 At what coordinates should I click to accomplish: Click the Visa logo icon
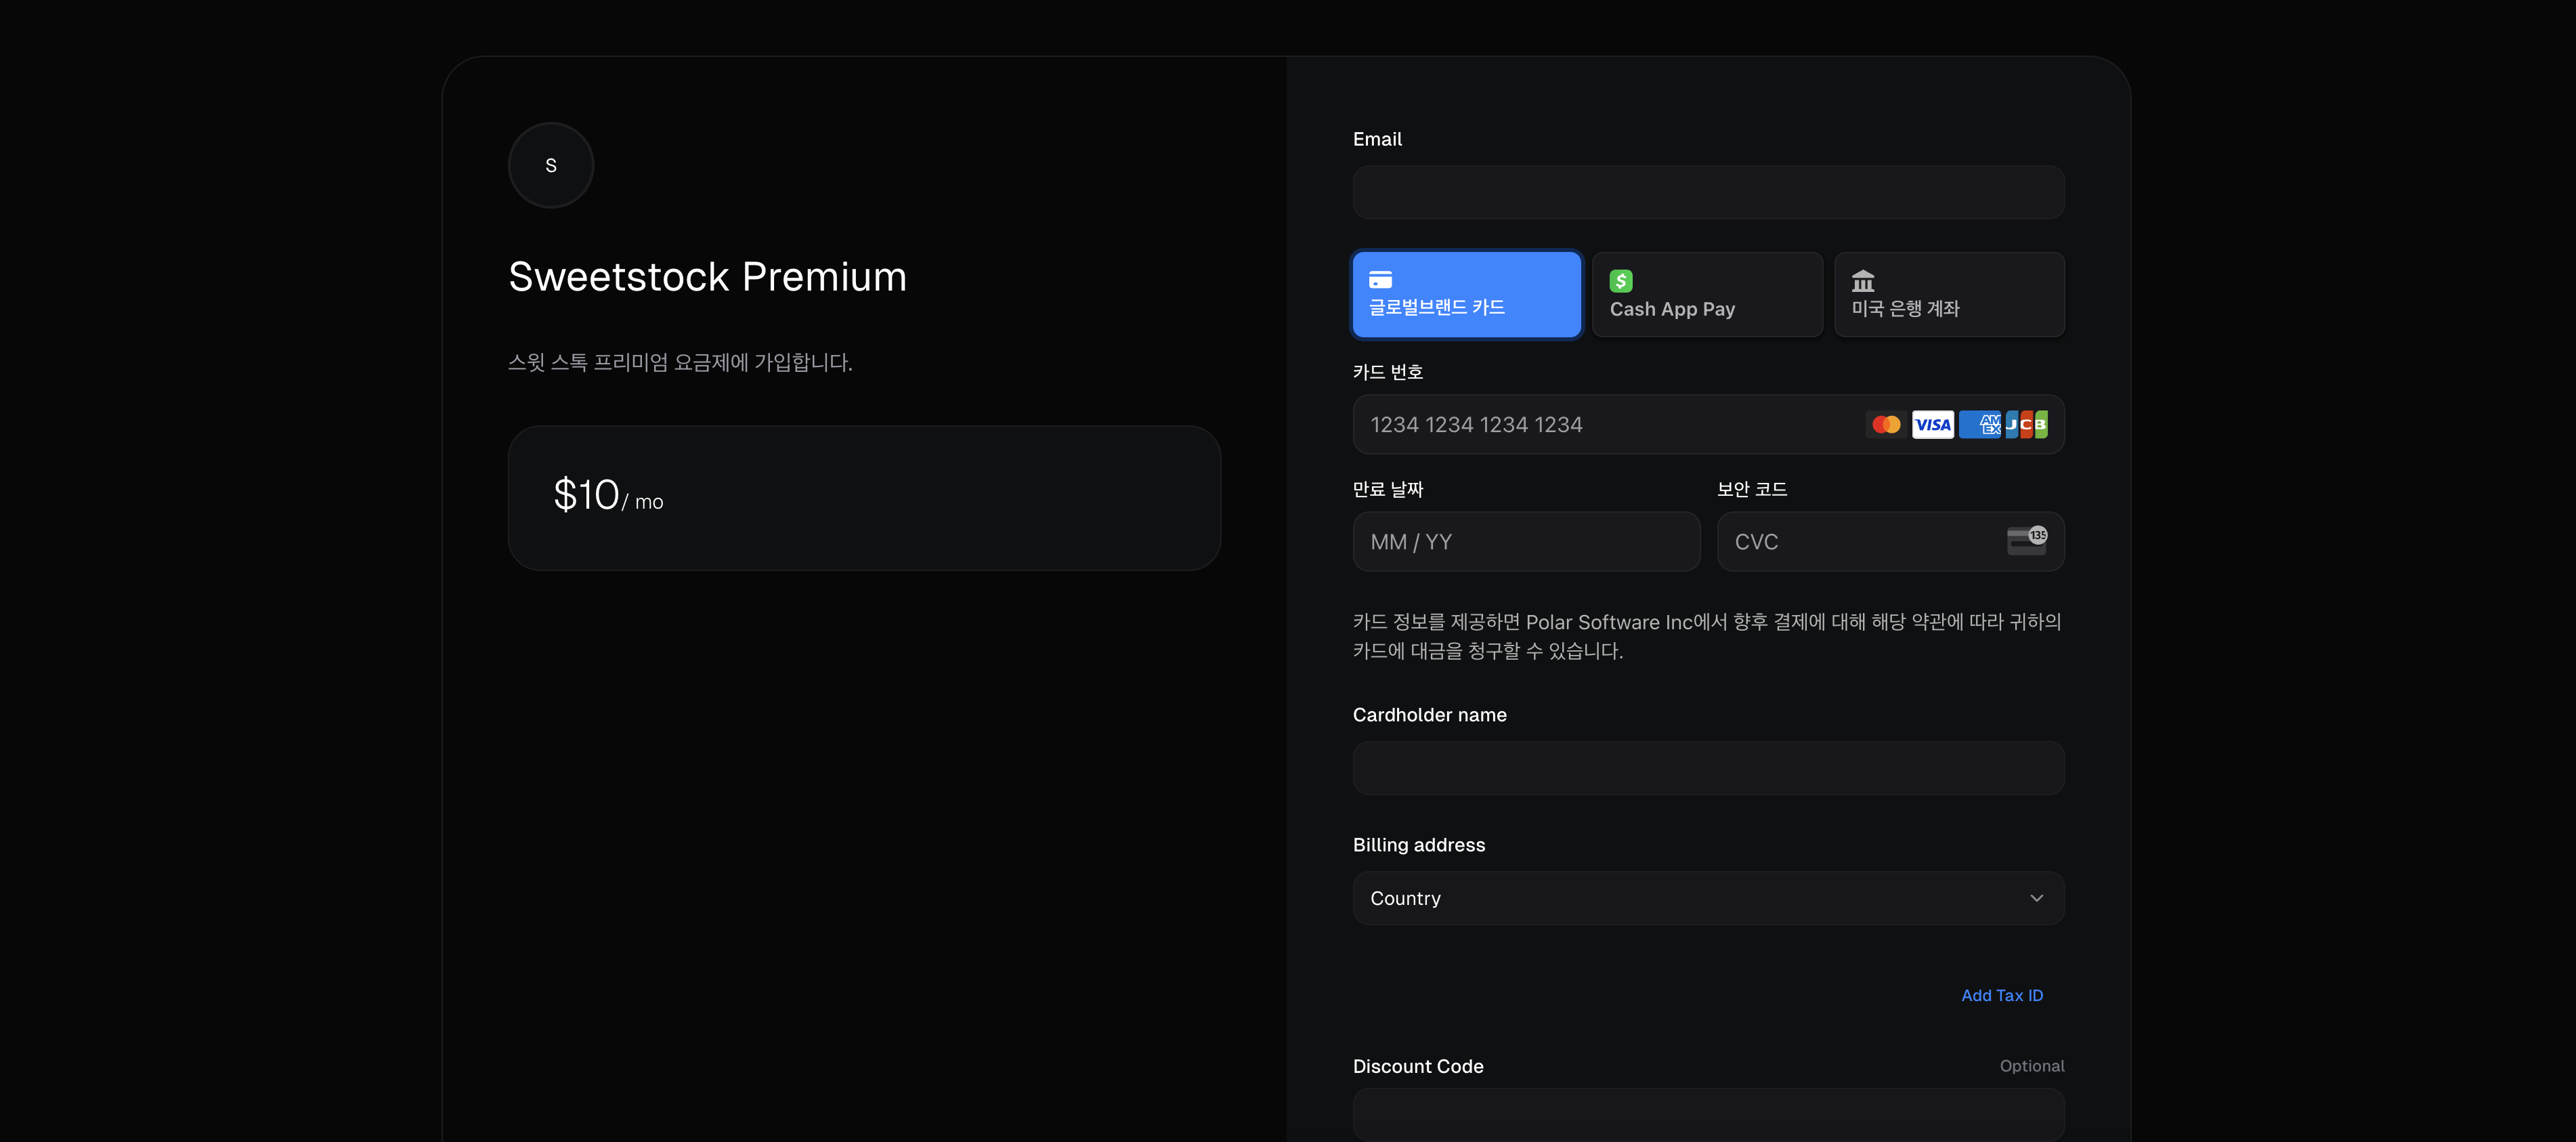coord(1932,424)
